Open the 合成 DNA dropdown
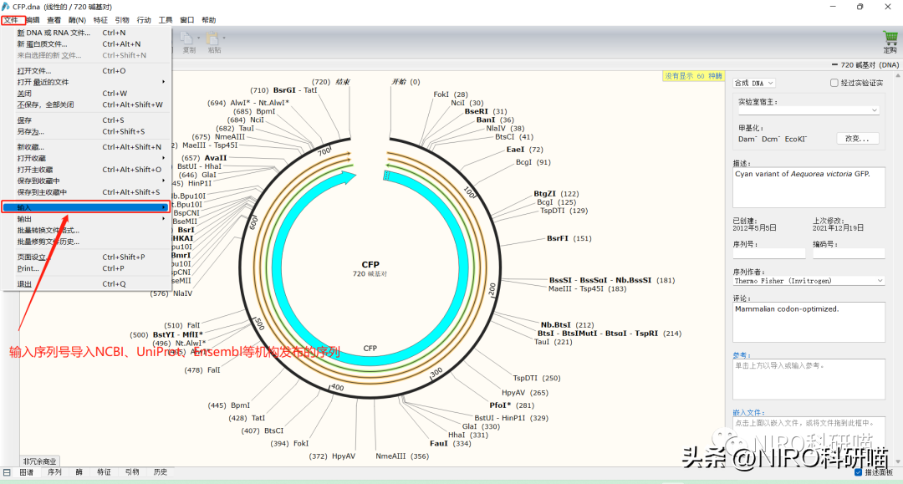Image resolution: width=903 pixels, height=484 pixels. pos(753,83)
